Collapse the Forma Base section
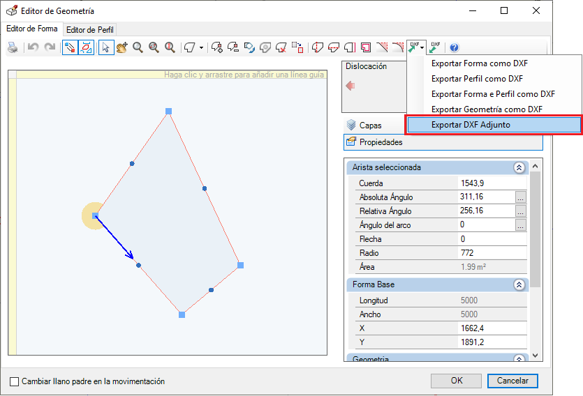583x396 pixels. pos(519,284)
